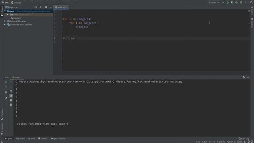The height and width of the screenshot is (143, 254).
Task: Click the inspection status square above the editor scrollbar
Action: tap(249, 11)
